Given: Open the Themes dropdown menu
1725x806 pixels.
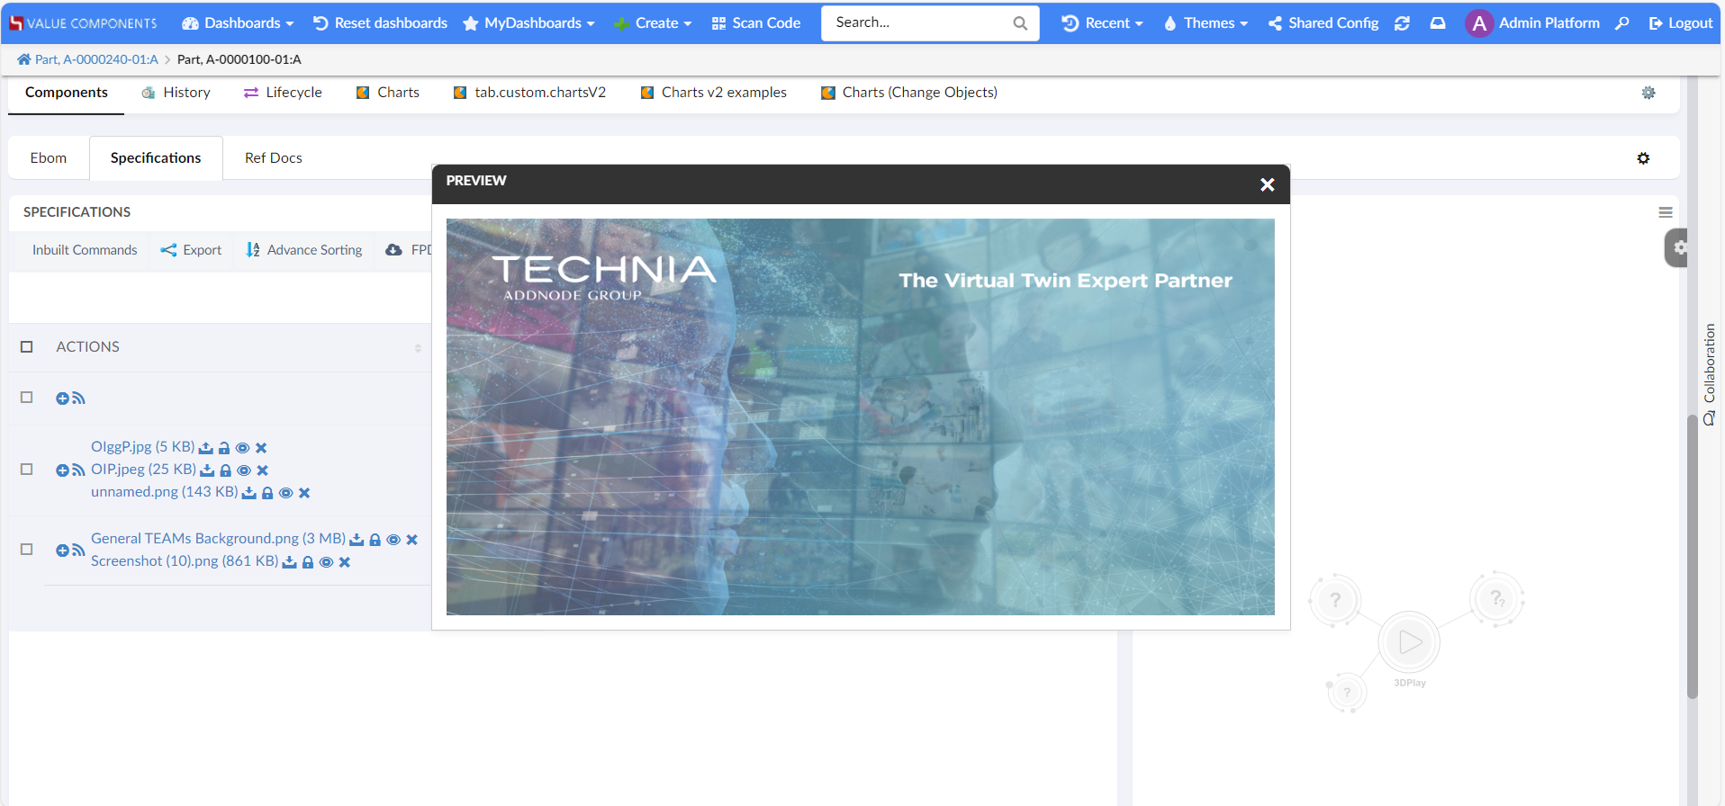Looking at the screenshot, I should (1206, 23).
